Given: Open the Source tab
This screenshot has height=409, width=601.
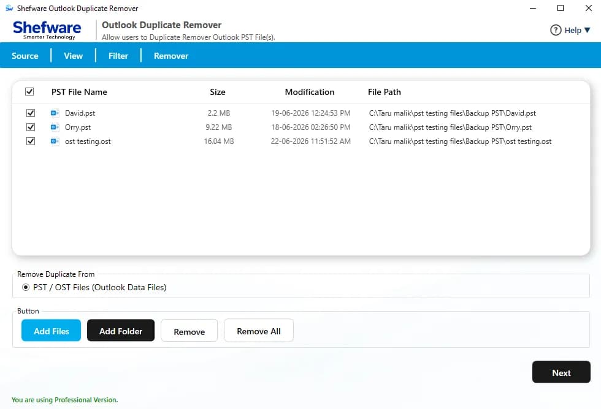Looking at the screenshot, I should [x=25, y=56].
